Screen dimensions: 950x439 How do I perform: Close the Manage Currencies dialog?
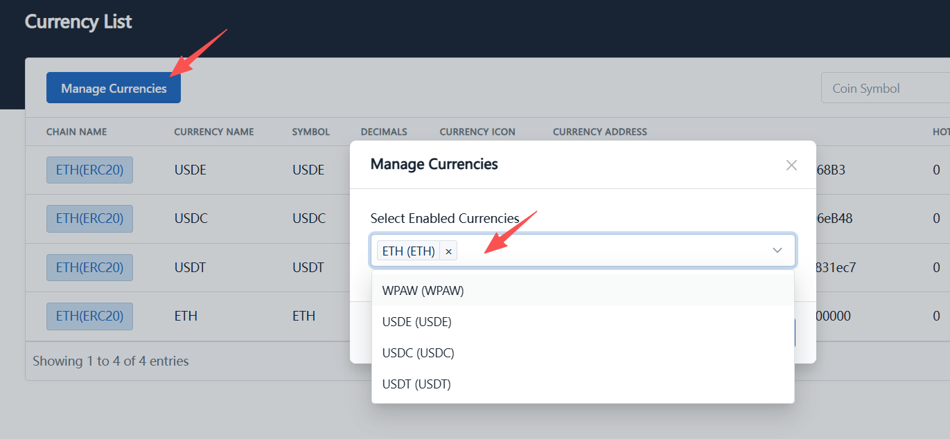pyautogui.click(x=791, y=165)
